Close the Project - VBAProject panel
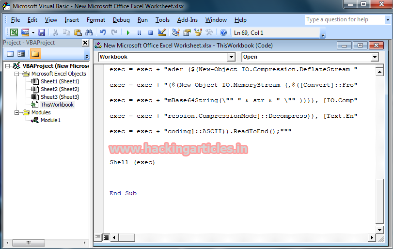 [85, 43]
